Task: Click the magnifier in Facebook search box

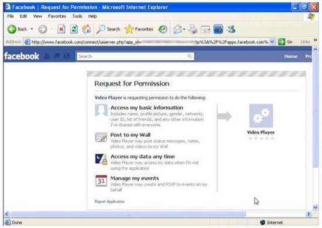Action: click(190, 56)
